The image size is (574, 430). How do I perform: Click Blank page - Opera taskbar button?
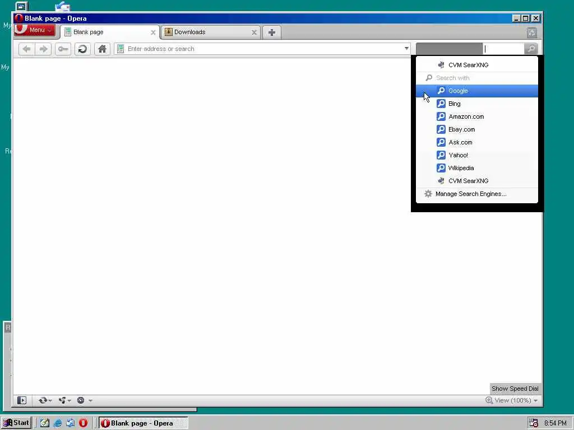point(143,423)
